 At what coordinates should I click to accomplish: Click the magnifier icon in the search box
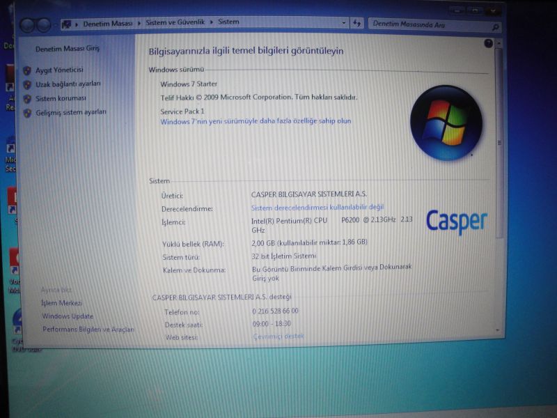(495, 26)
